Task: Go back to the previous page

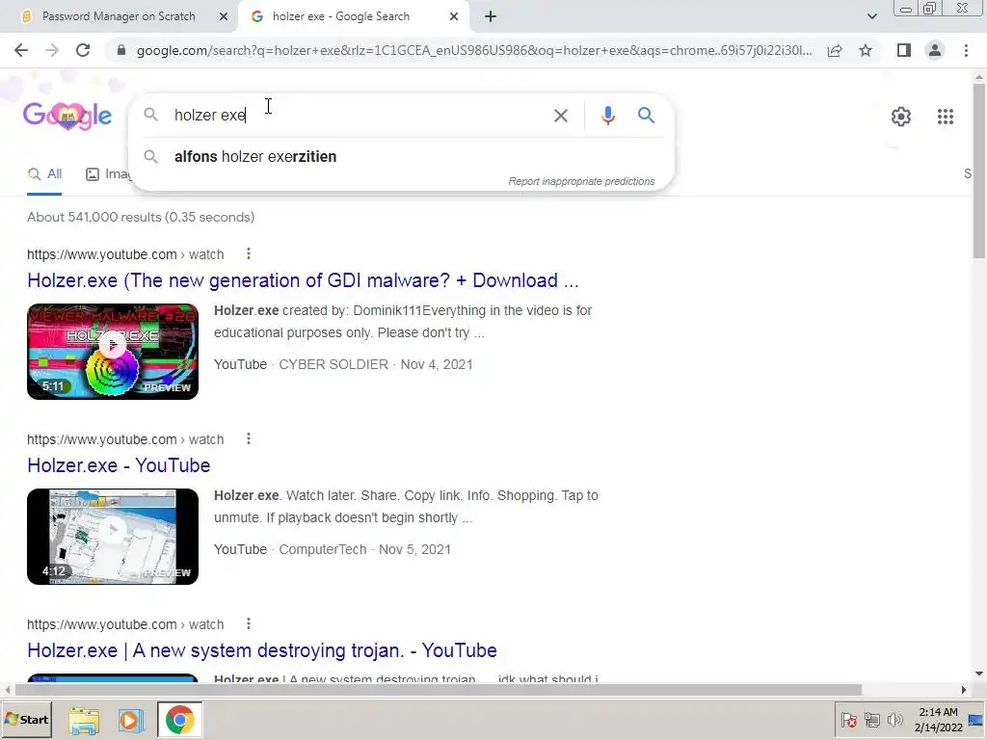Action: coord(21,50)
